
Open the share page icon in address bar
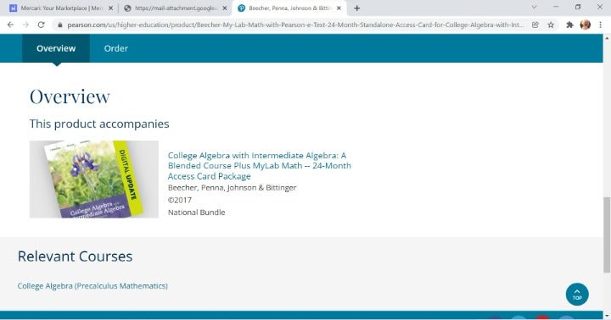535,25
